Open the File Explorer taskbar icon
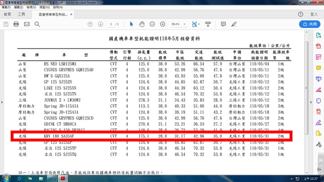 click(41, 178)
